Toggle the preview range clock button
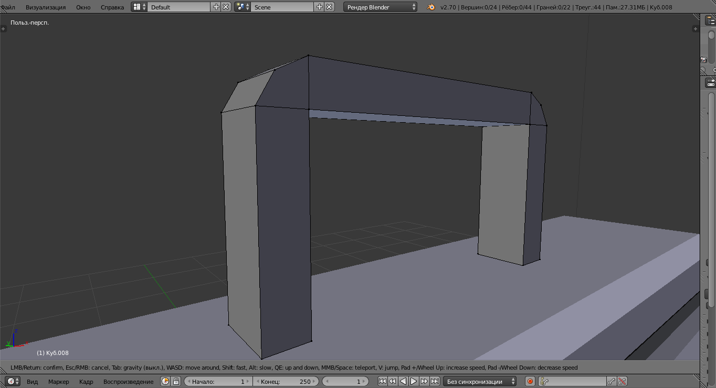The image size is (716, 388). 165,381
